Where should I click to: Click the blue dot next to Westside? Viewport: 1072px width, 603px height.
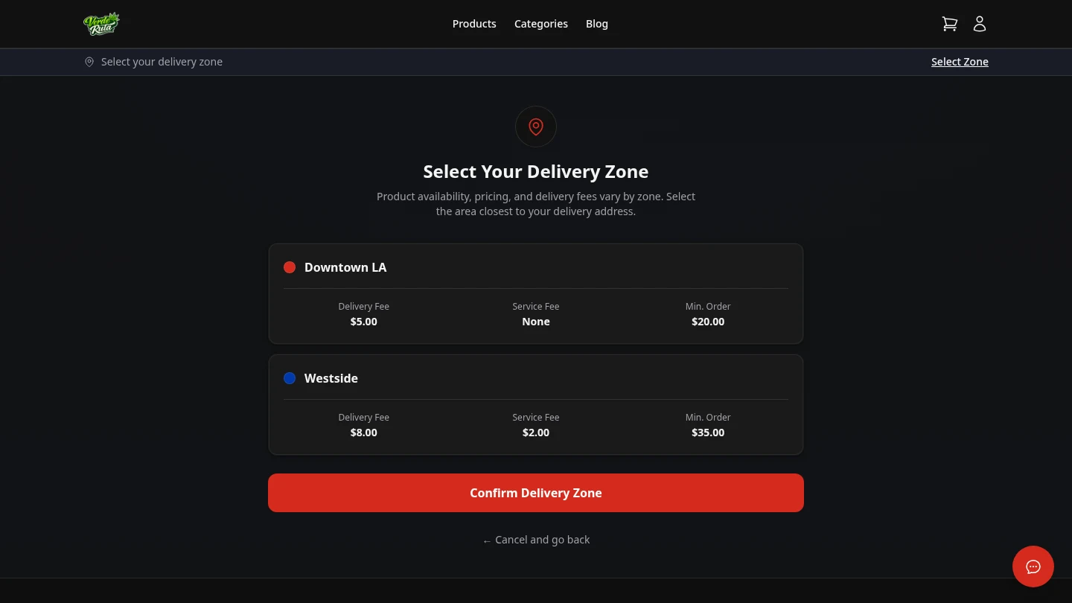(x=290, y=378)
